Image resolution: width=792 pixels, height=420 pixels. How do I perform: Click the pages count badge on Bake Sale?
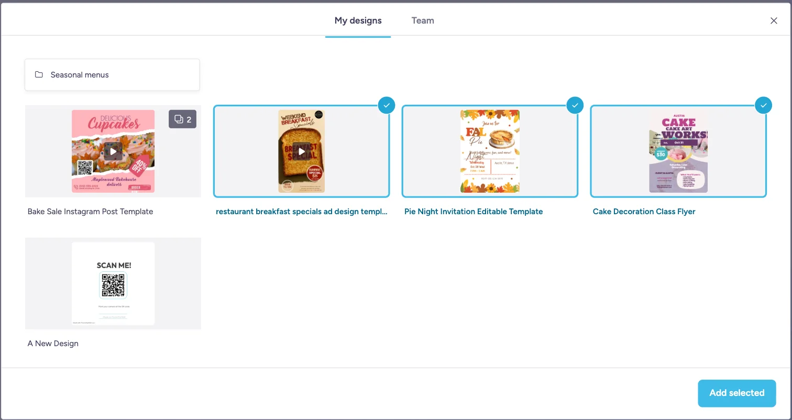tap(182, 119)
